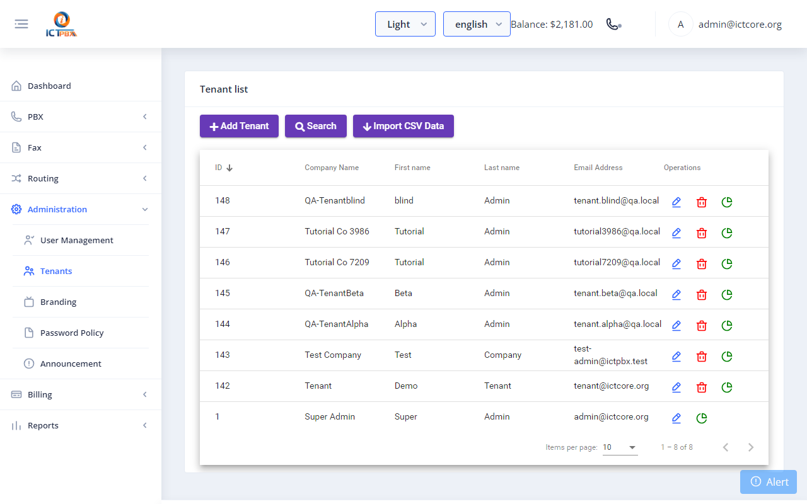Screen dimensions: 807x504
Task: Delete tenant QA-Tenantblind
Action: click(x=701, y=202)
